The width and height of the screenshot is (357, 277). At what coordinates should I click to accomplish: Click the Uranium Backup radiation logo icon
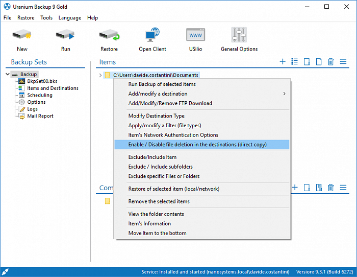coord(7,7)
